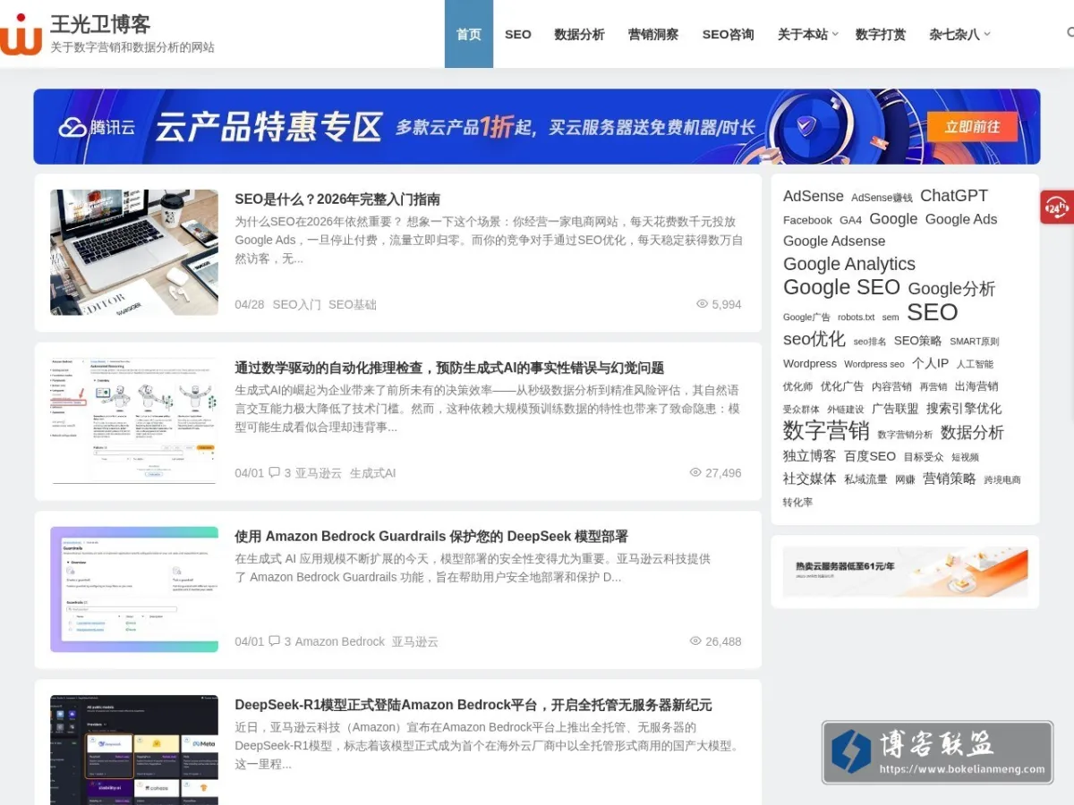
Task: Click the 博客联盟 badge
Action: pyautogui.click(x=937, y=752)
